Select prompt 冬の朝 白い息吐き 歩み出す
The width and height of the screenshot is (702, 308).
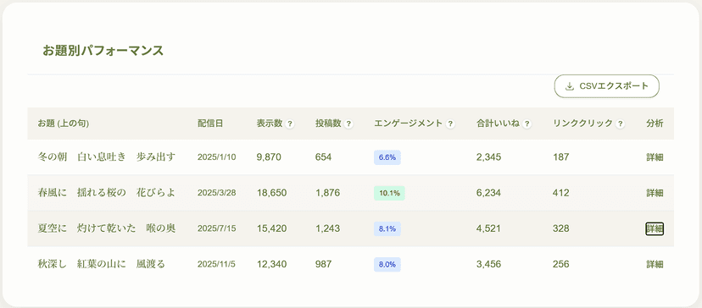[107, 157]
